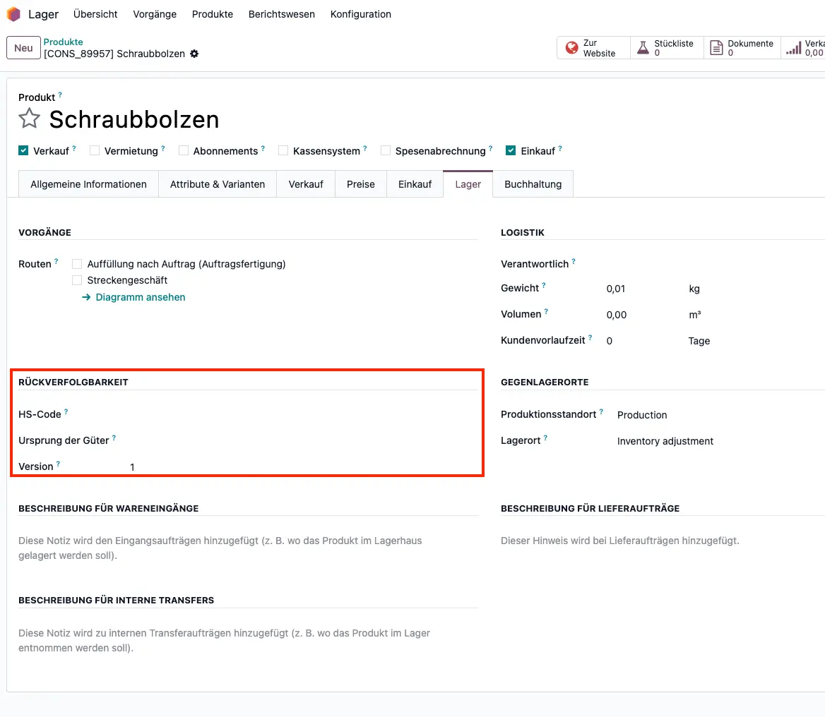Disable the Verkauf checkbox

(24, 150)
